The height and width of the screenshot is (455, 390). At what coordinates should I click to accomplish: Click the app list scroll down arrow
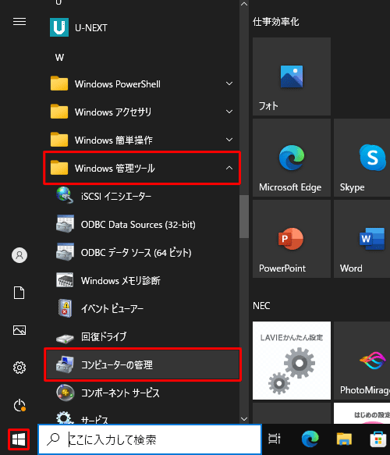(x=244, y=419)
